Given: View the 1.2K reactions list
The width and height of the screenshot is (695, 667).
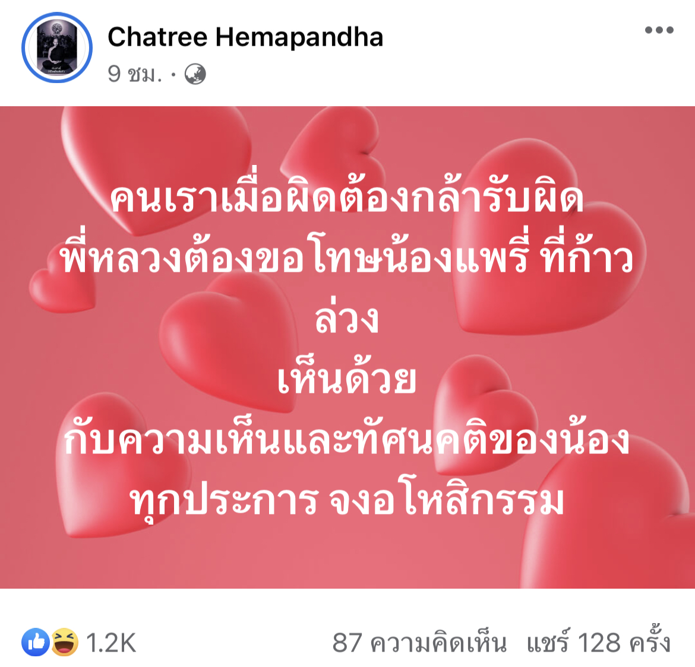Looking at the screenshot, I should pos(111,643).
